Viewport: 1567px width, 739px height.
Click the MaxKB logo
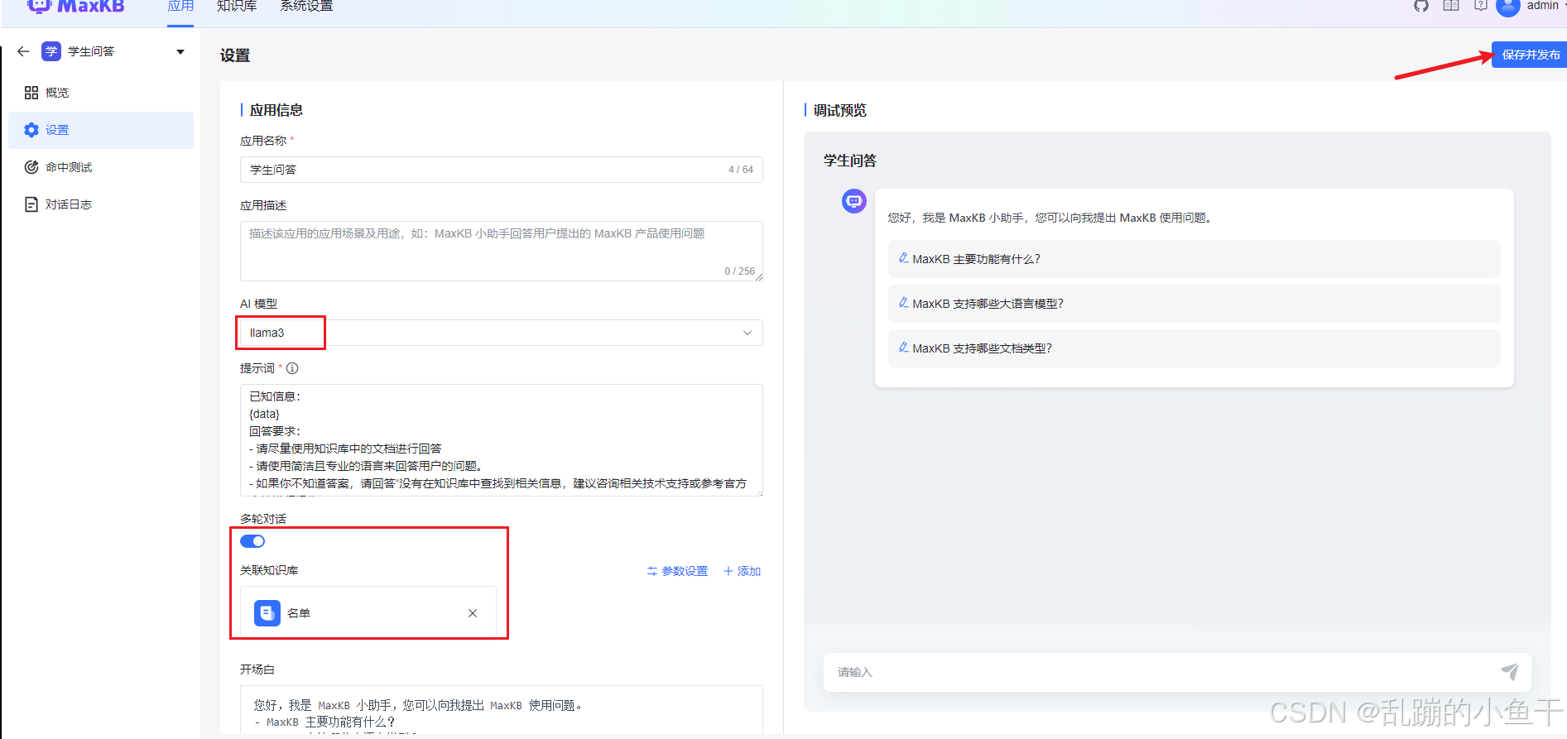(75, 6)
